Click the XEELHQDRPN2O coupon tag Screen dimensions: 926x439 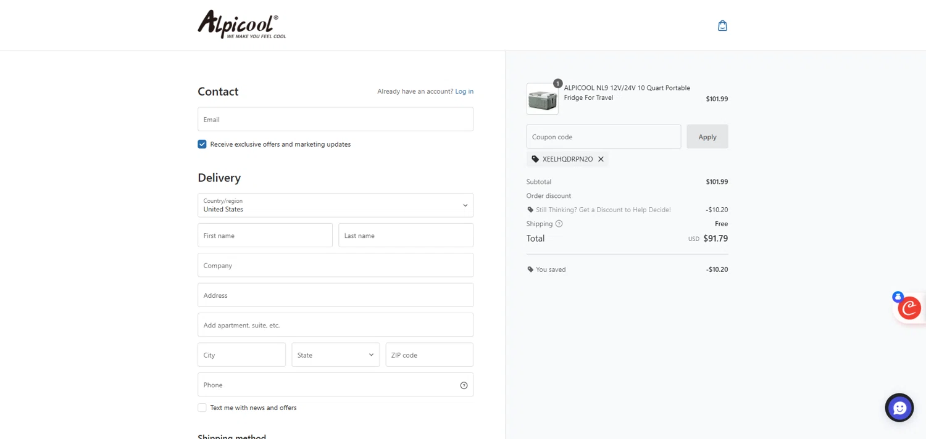pos(567,159)
